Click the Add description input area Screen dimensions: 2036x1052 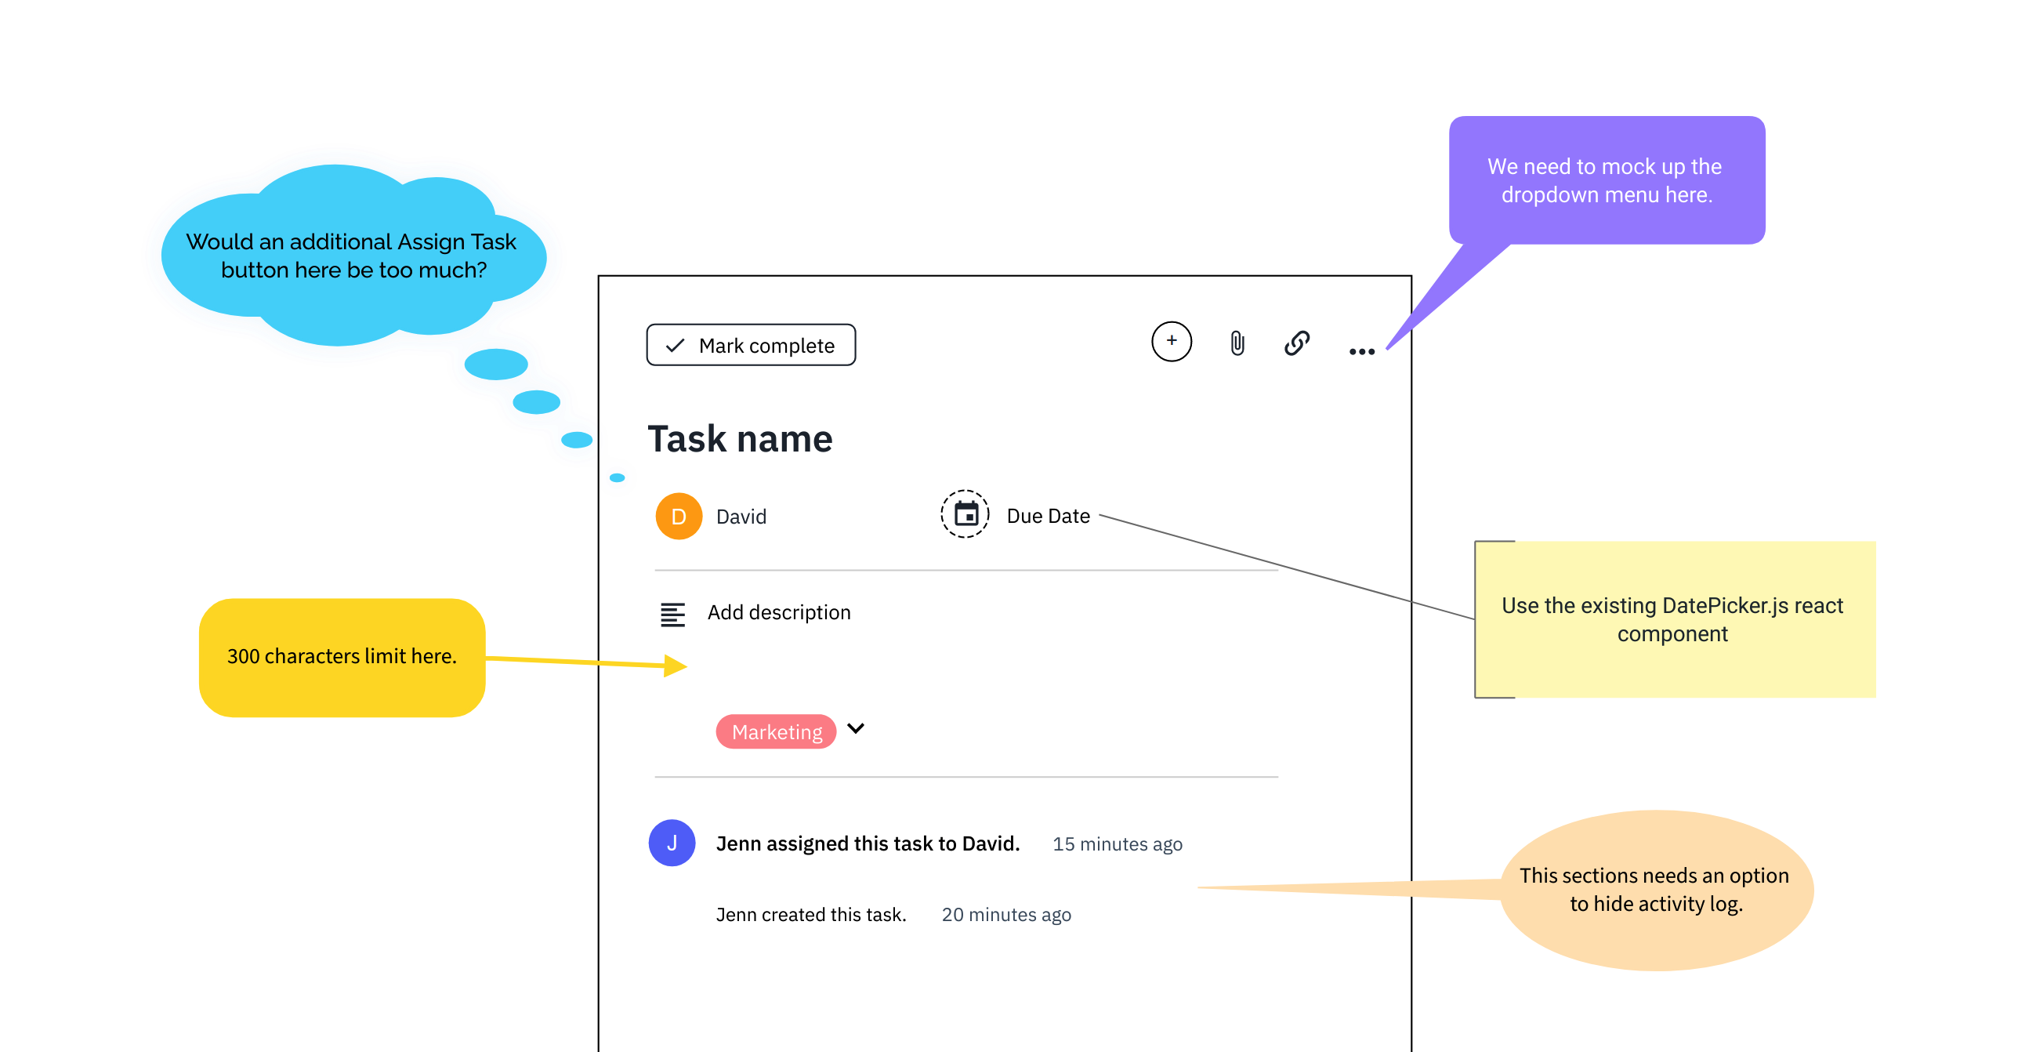778,612
